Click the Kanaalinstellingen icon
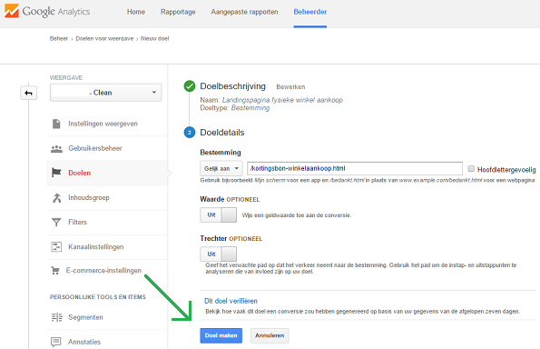This screenshot has height=349, width=540. click(56, 247)
